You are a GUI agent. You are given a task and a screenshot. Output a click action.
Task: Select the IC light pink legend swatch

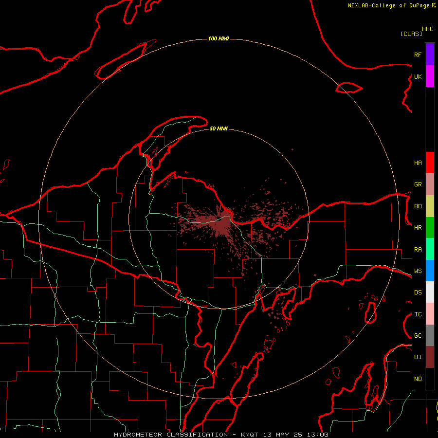(430, 314)
